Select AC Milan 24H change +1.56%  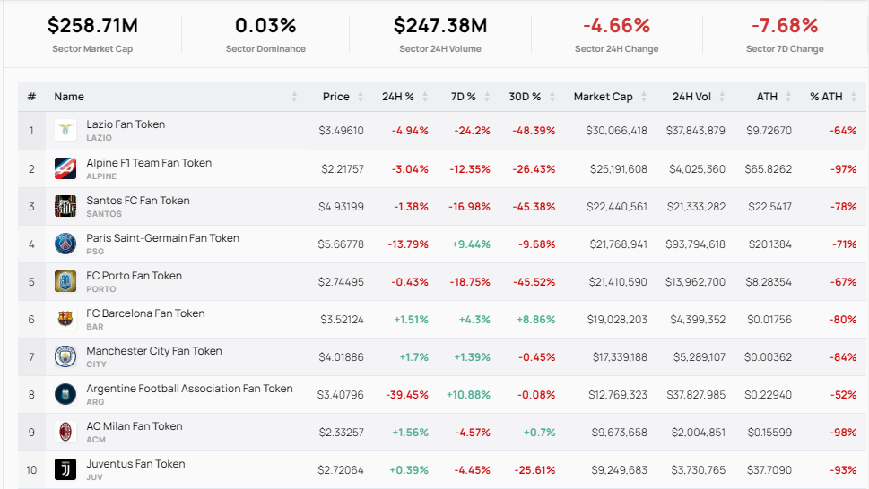(411, 432)
